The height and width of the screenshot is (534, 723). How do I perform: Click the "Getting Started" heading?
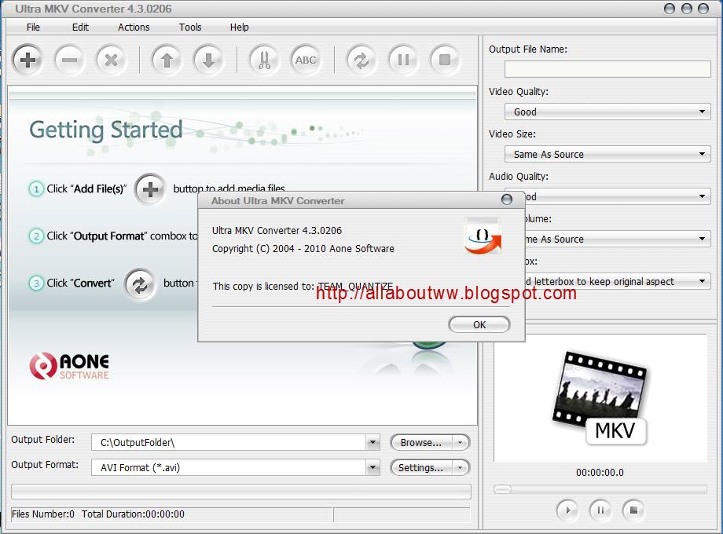point(106,130)
